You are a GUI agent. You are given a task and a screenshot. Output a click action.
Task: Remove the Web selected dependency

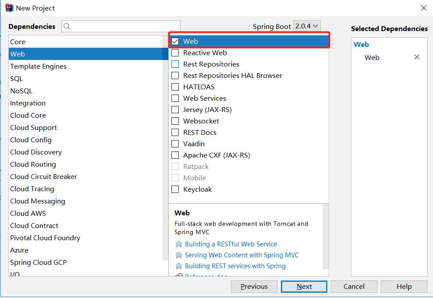coord(417,57)
